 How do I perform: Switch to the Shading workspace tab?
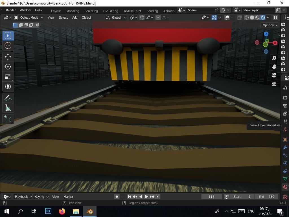point(152,11)
